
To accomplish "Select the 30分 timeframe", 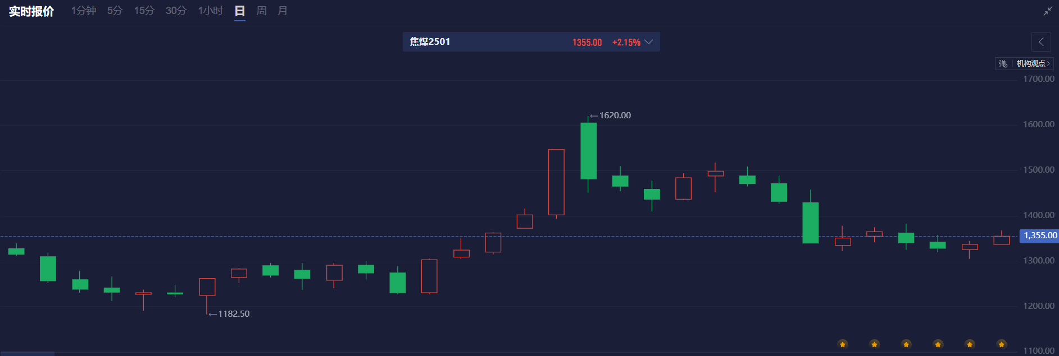I will [176, 11].
